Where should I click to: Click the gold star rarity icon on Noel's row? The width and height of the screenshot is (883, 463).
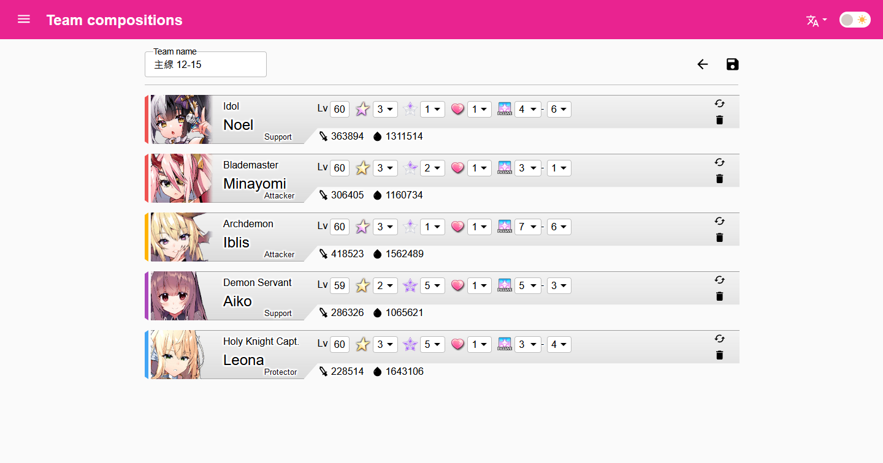(362, 108)
